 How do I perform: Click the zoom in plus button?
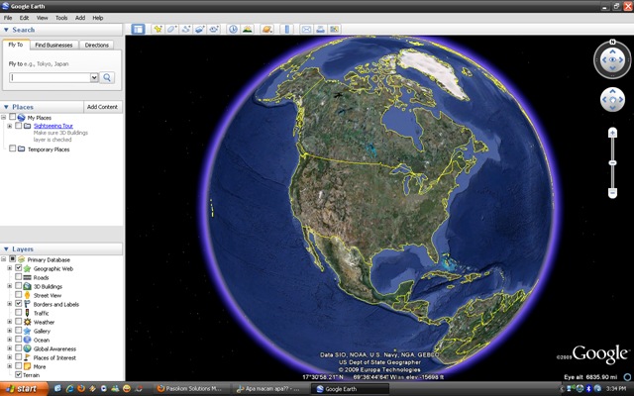coord(612,133)
